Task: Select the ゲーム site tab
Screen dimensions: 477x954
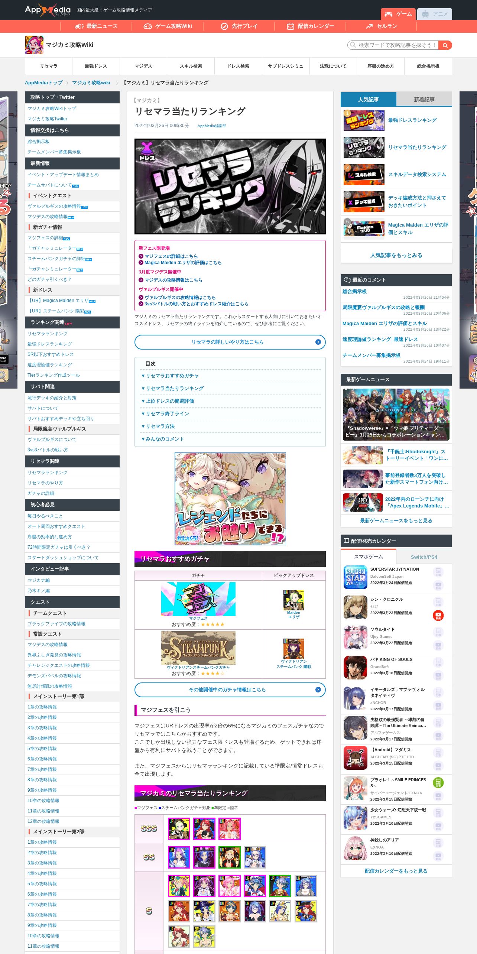Action: (x=398, y=14)
